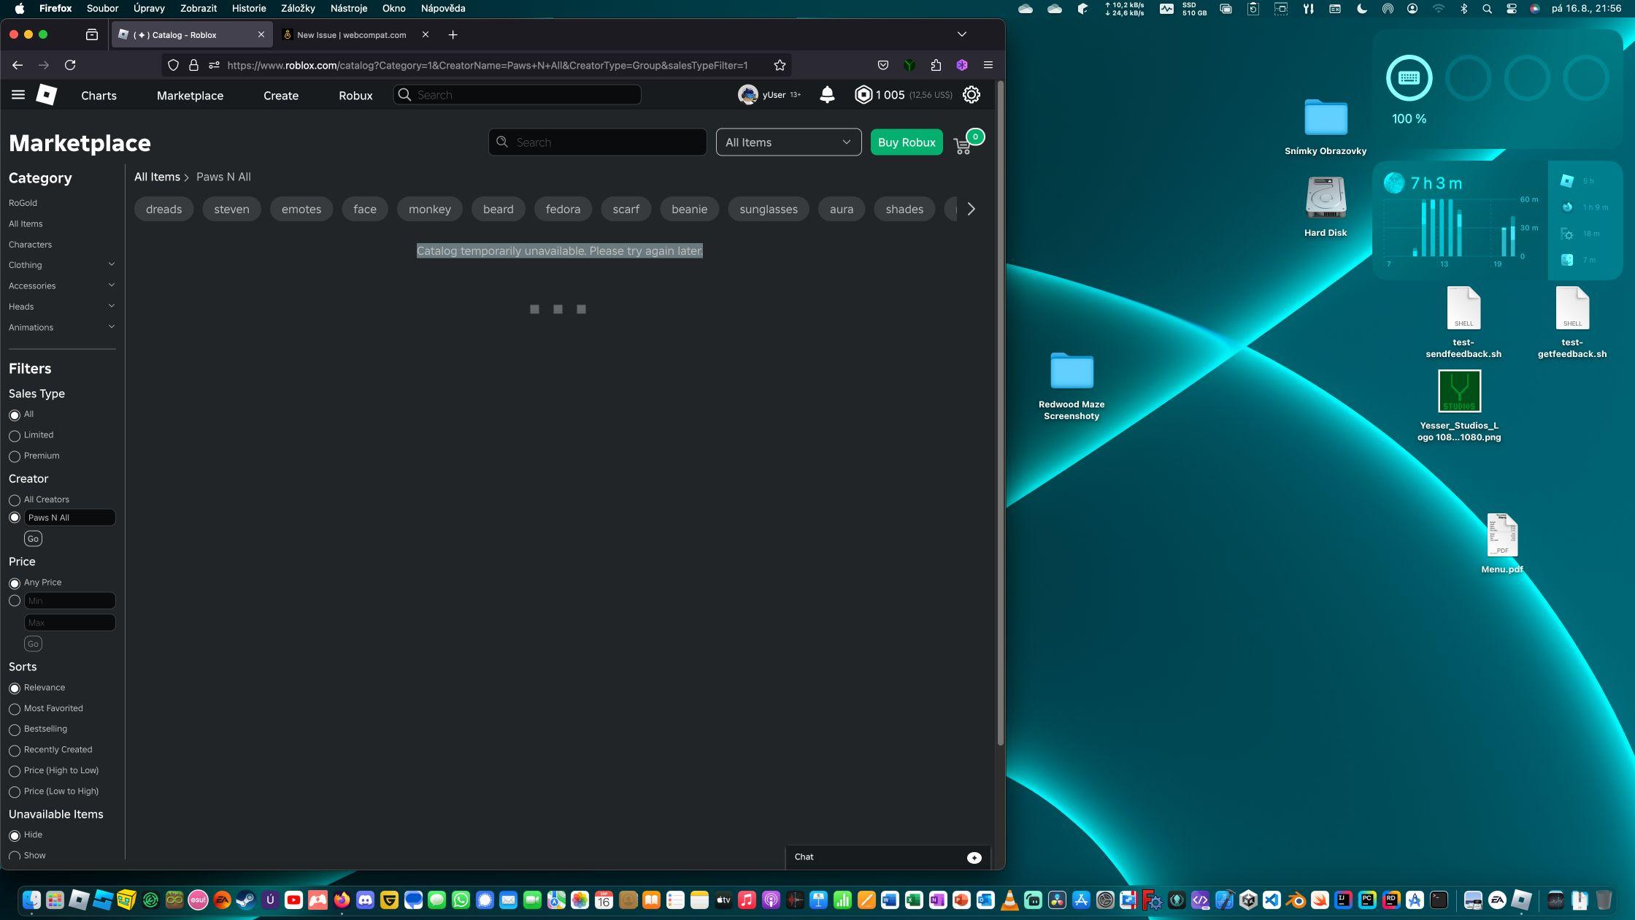1635x920 pixels.
Task: Open the Roblox hamburger navigation menu
Action: (x=18, y=95)
